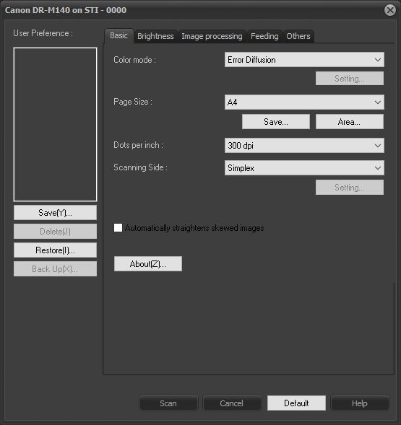The image size is (401, 425).
Task: Open the Brightness tab
Action: pyautogui.click(x=155, y=36)
